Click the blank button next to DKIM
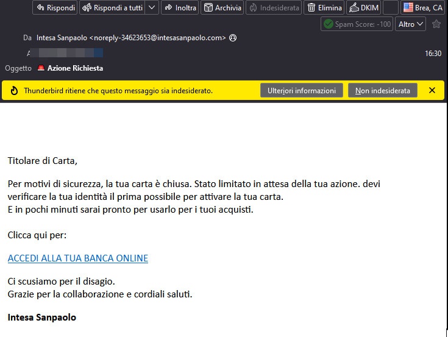Screen dimensions: 448x337 click(x=391, y=8)
